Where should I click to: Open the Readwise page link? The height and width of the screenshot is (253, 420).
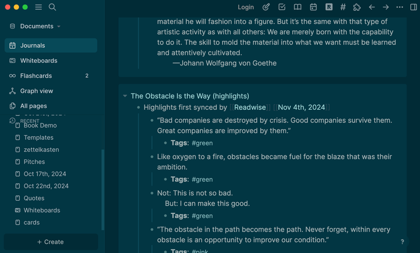click(x=250, y=107)
